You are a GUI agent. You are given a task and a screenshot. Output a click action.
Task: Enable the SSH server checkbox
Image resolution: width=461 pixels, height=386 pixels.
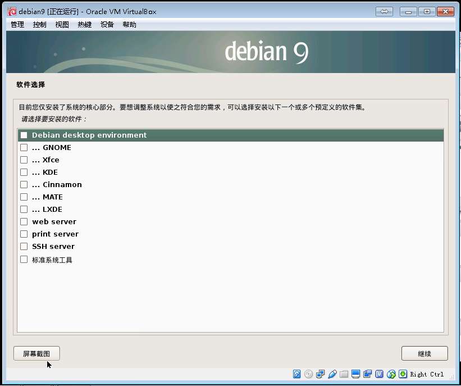24,246
